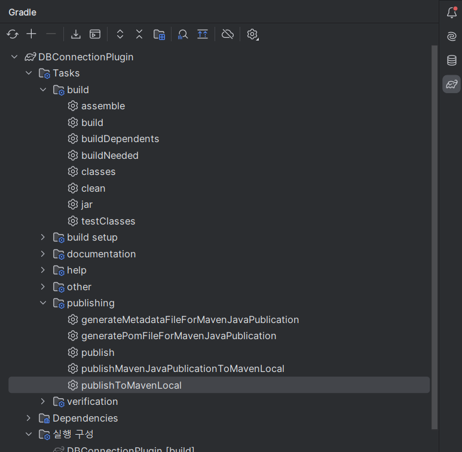This screenshot has height=452, width=462.
Task: Click the verification folder icon
Action: point(59,402)
